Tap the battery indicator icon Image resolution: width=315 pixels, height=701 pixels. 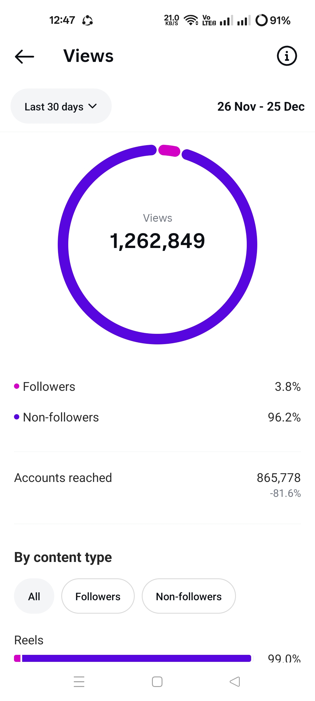point(261,20)
